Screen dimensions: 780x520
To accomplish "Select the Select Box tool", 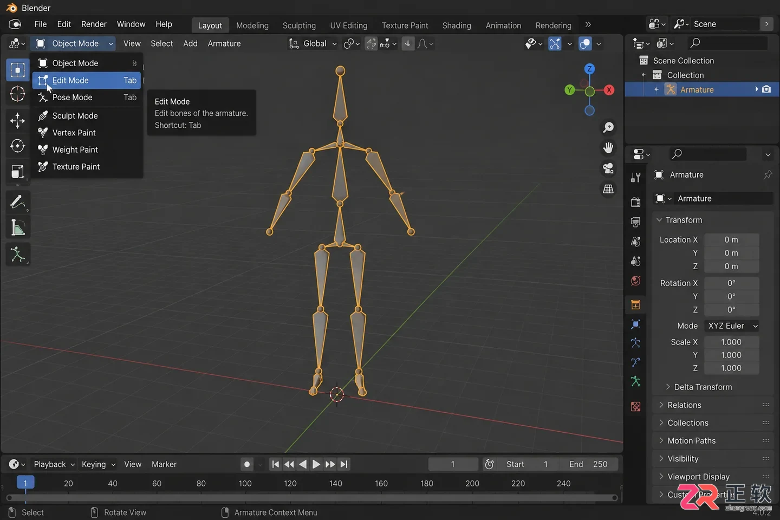I will (17, 70).
